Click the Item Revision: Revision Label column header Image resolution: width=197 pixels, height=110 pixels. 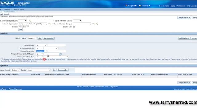(x=57, y=74)
